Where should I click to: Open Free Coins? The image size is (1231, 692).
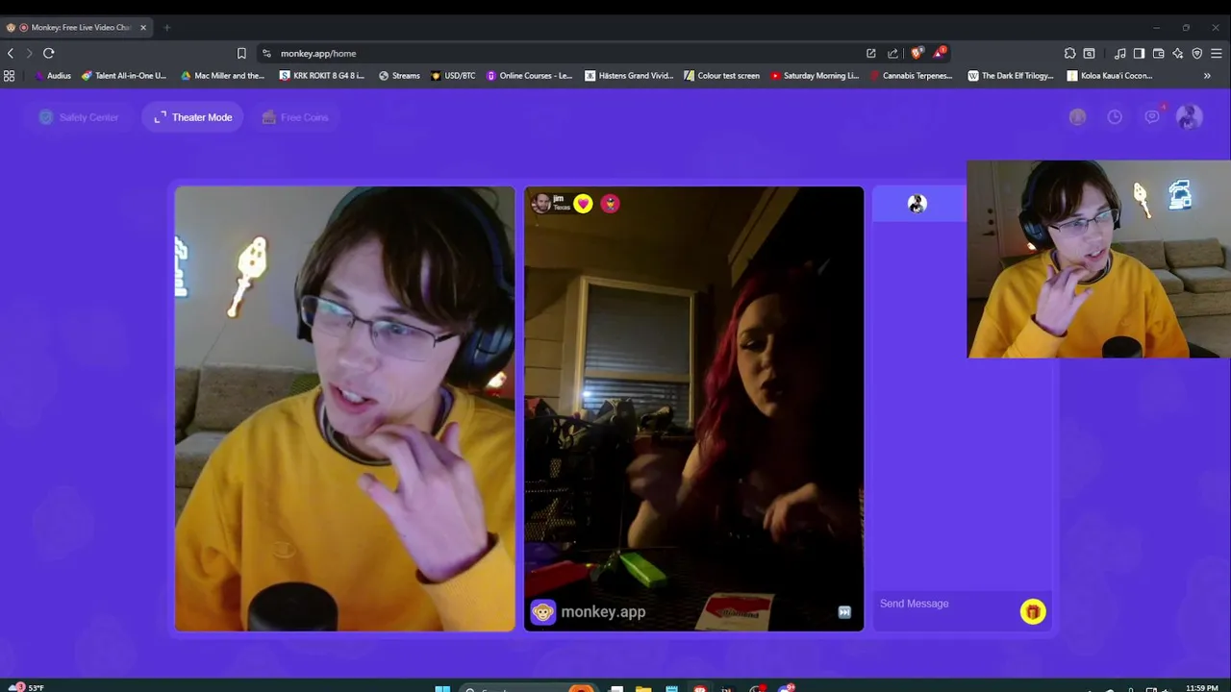(295, 117)
